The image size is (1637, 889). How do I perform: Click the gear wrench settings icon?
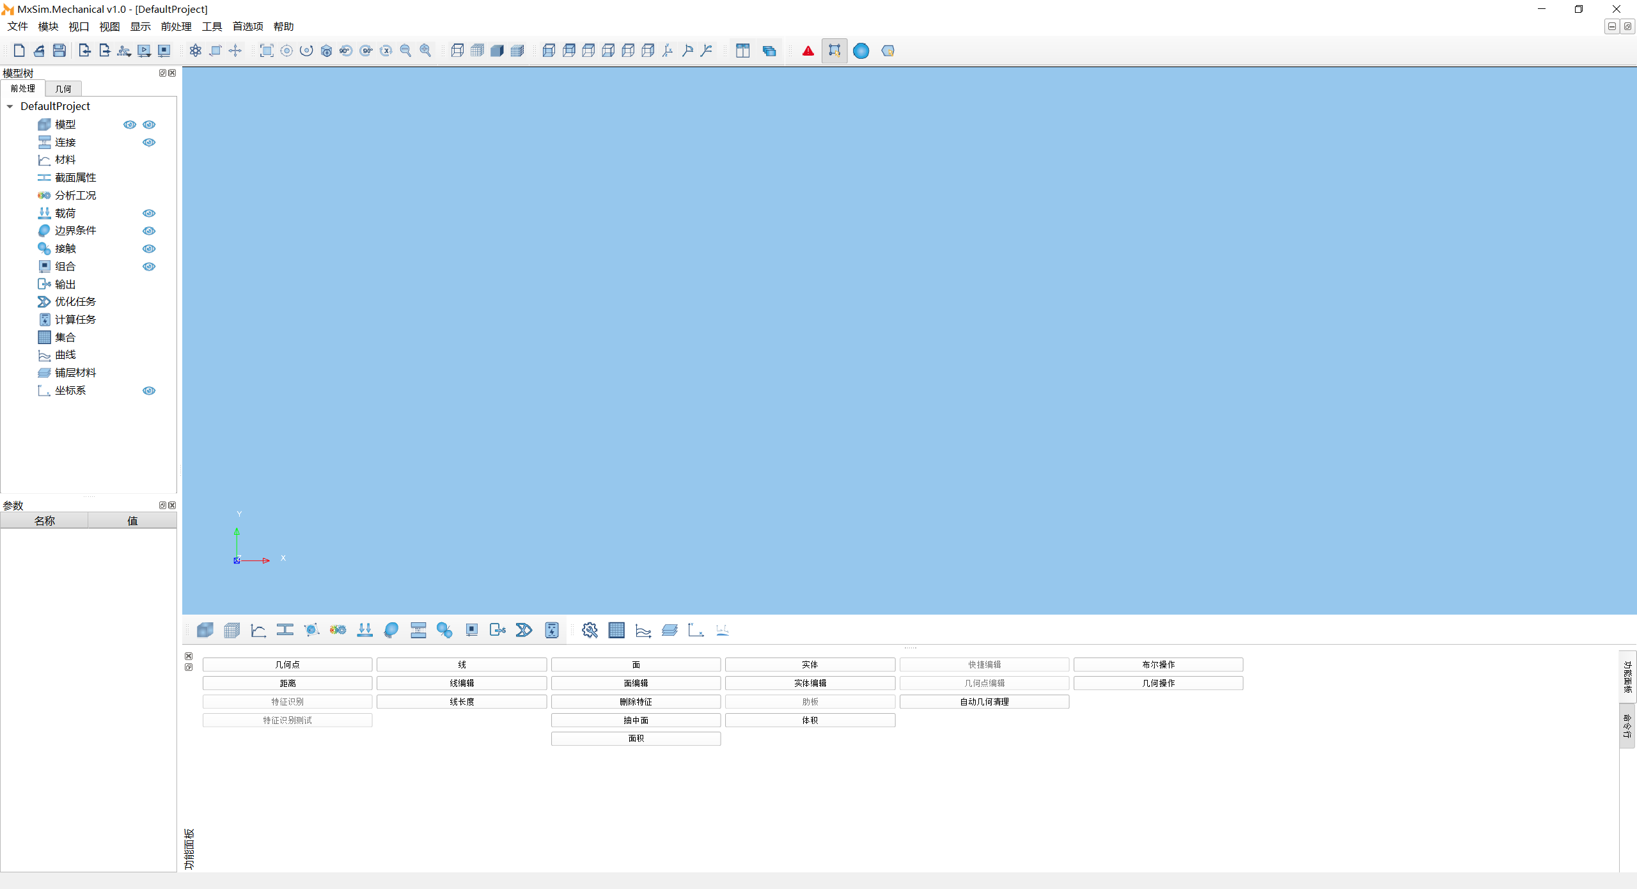pos(590,631)
